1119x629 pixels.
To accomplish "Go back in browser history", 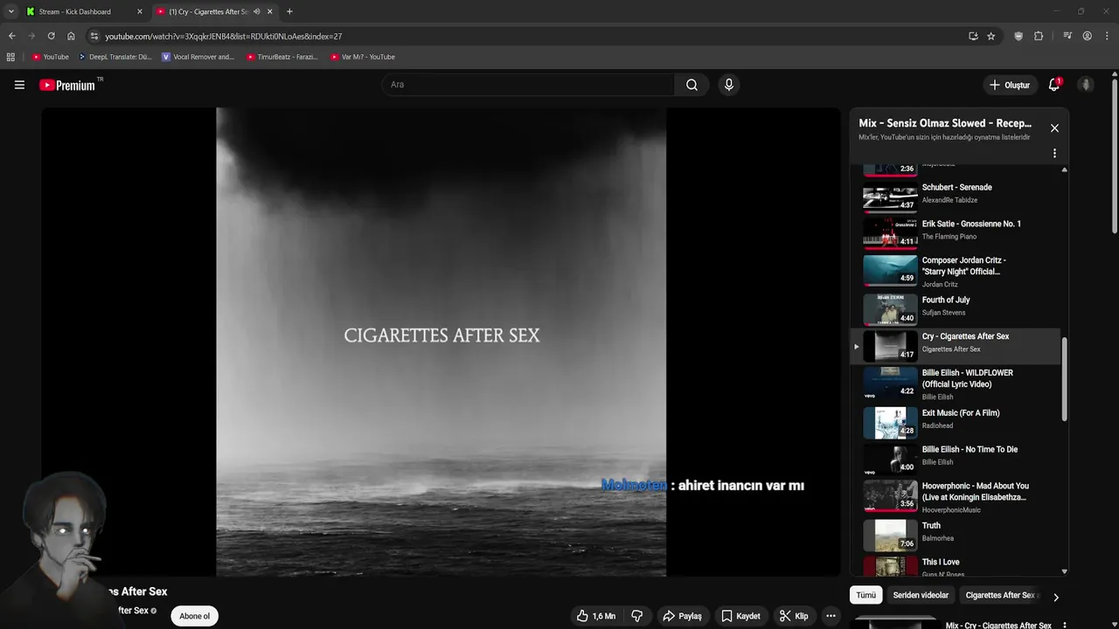I will pos(11,36).
